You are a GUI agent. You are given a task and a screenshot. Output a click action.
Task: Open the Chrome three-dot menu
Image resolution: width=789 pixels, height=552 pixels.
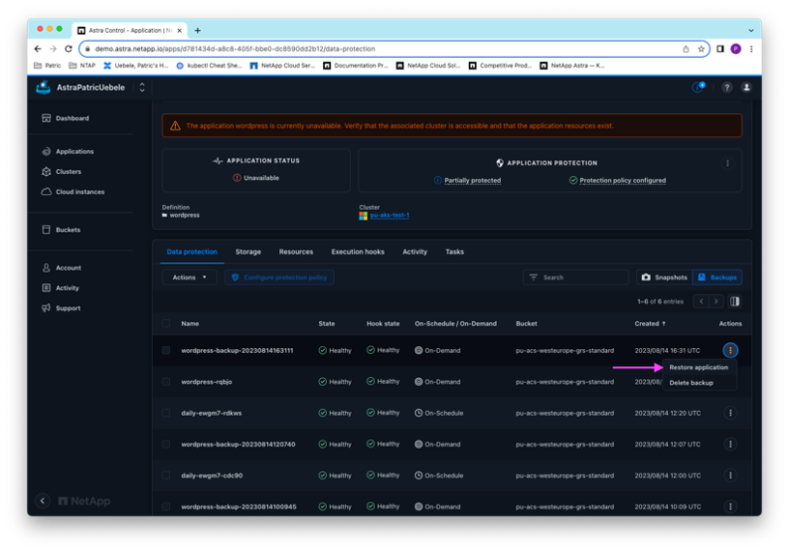click(751, 48)
